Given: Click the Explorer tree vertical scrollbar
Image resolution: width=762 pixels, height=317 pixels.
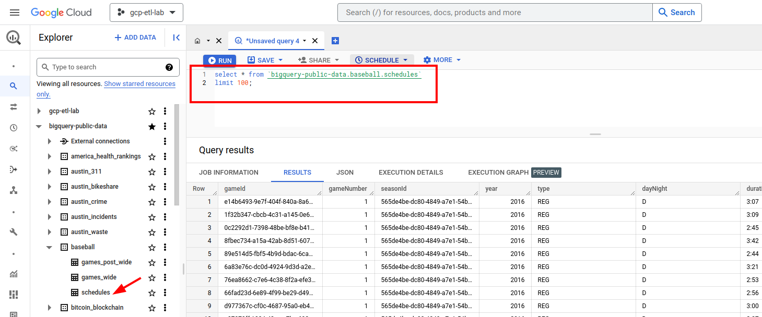Looking at the screenshot, I should coord(177,155).
